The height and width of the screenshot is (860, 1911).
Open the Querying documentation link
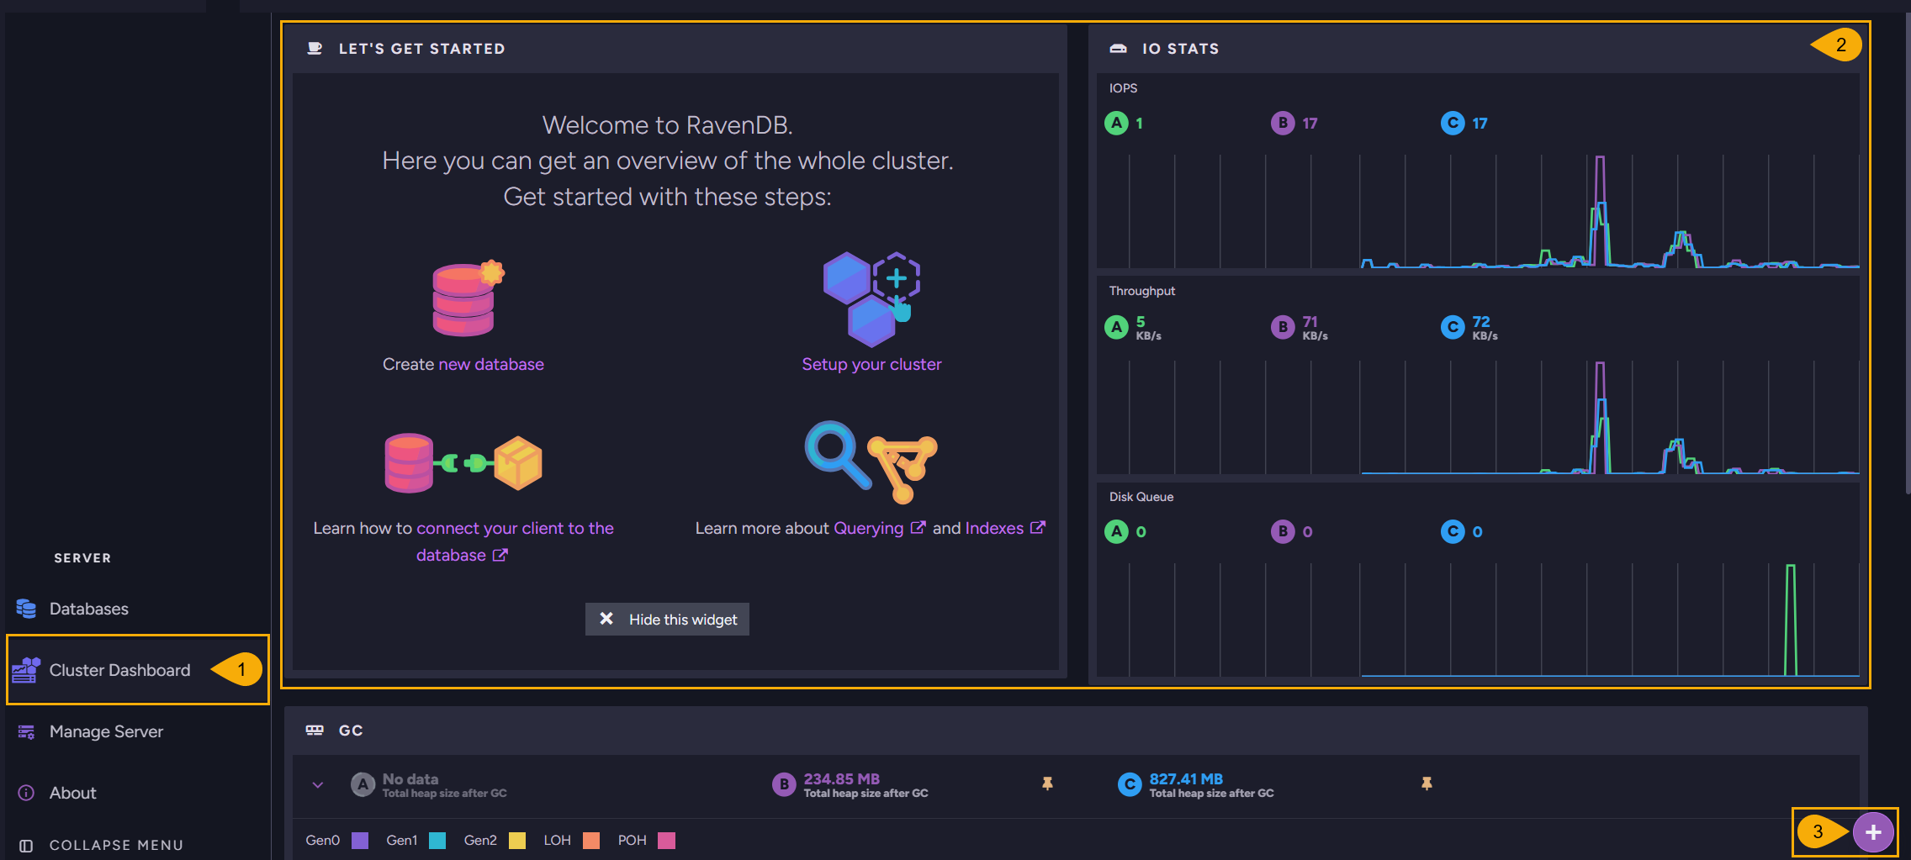pos(879,528)
